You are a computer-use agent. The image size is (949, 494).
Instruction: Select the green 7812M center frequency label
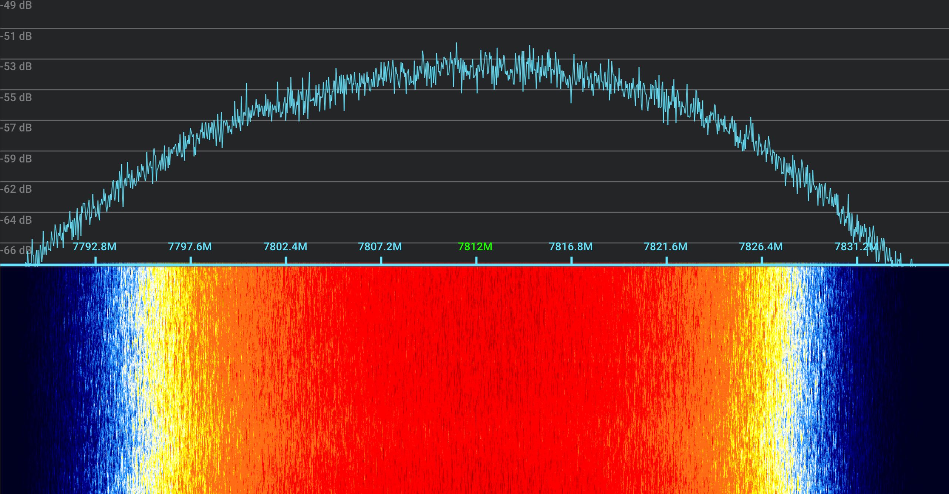(x=475, y=247)
